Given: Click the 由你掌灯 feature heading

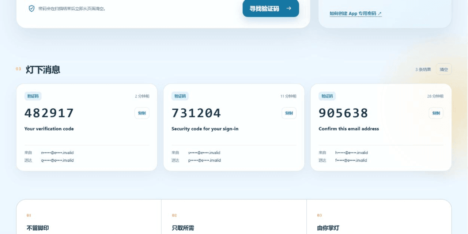Looking at the screenshot, I should pos(328,228).
